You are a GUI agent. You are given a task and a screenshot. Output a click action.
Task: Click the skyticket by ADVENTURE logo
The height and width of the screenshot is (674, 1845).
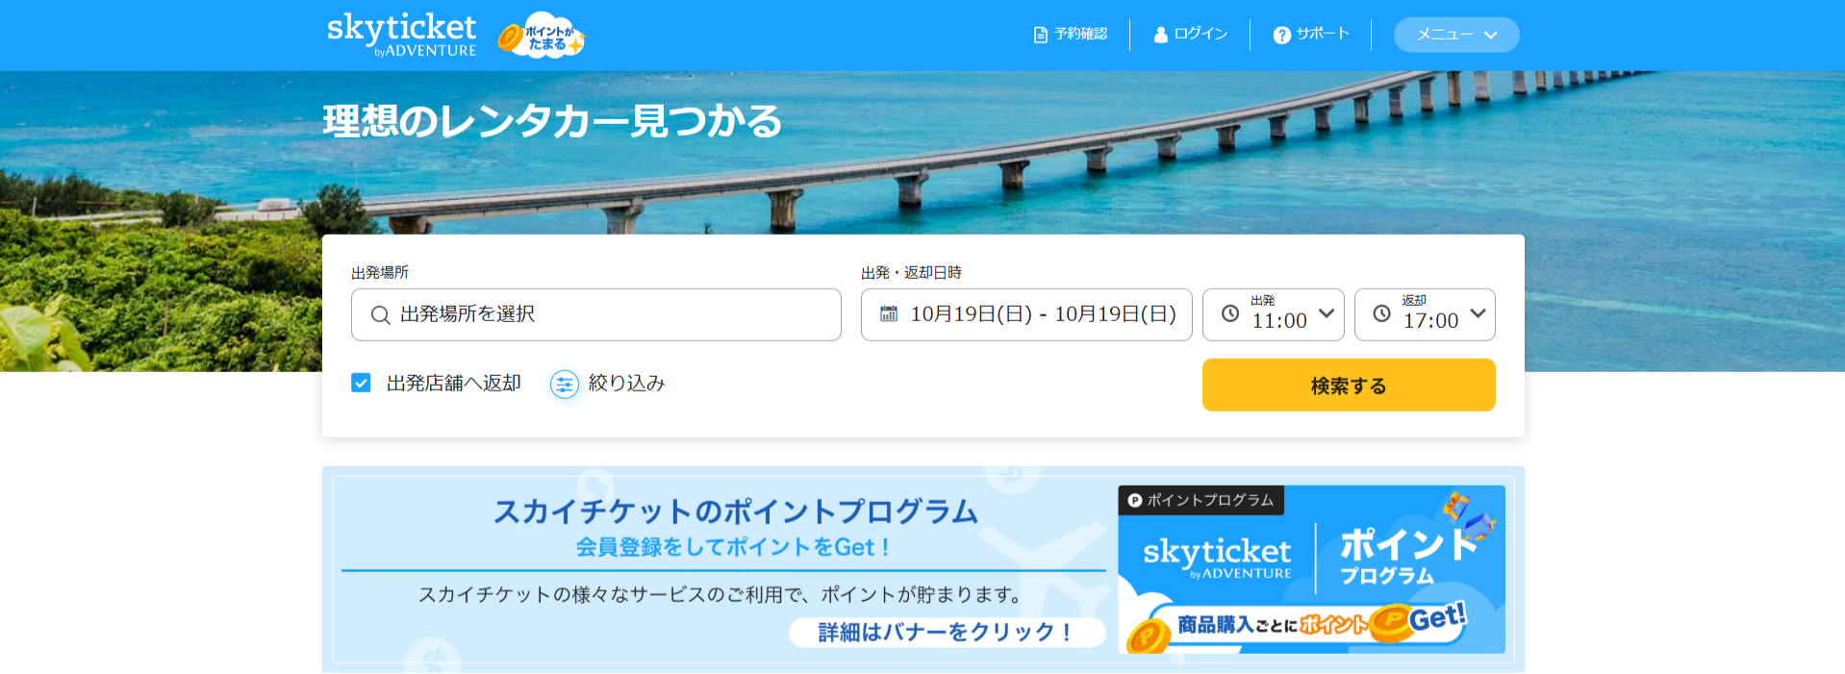[x=401, y=35]
